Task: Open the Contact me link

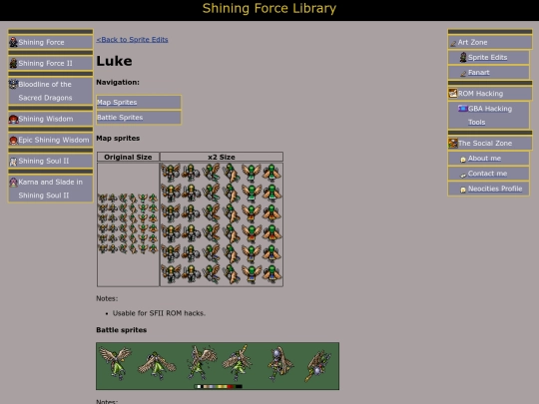Action: click(488, 174)
